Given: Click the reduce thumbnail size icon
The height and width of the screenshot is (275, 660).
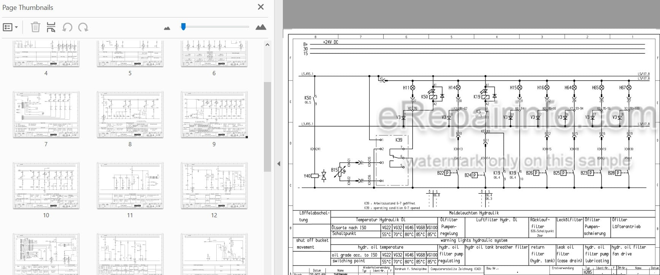Looking at the screenshot, I should (167, 28).
